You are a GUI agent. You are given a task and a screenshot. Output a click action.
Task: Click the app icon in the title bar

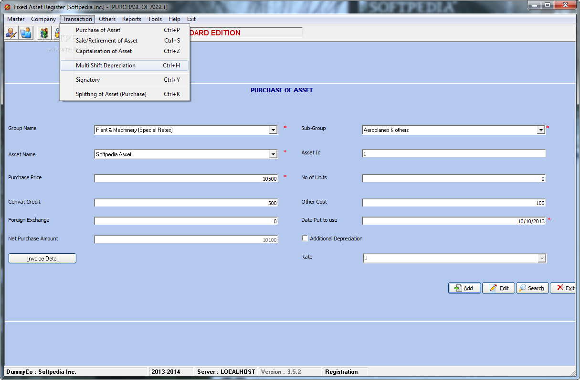(7, 7)
